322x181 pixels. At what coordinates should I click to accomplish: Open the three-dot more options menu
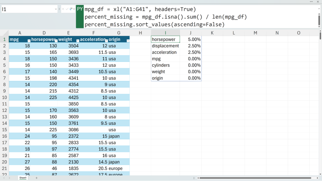coord(311,2)
